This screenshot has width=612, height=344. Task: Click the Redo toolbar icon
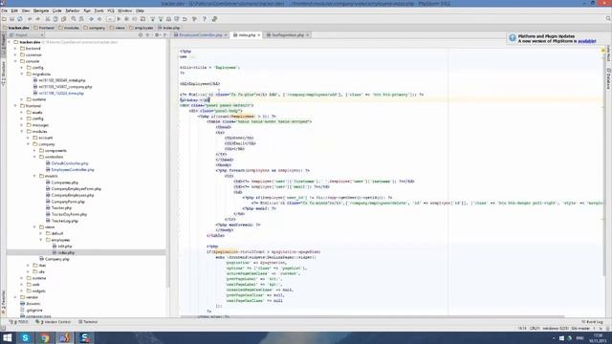pyautogui.click(x=38, y=19)
